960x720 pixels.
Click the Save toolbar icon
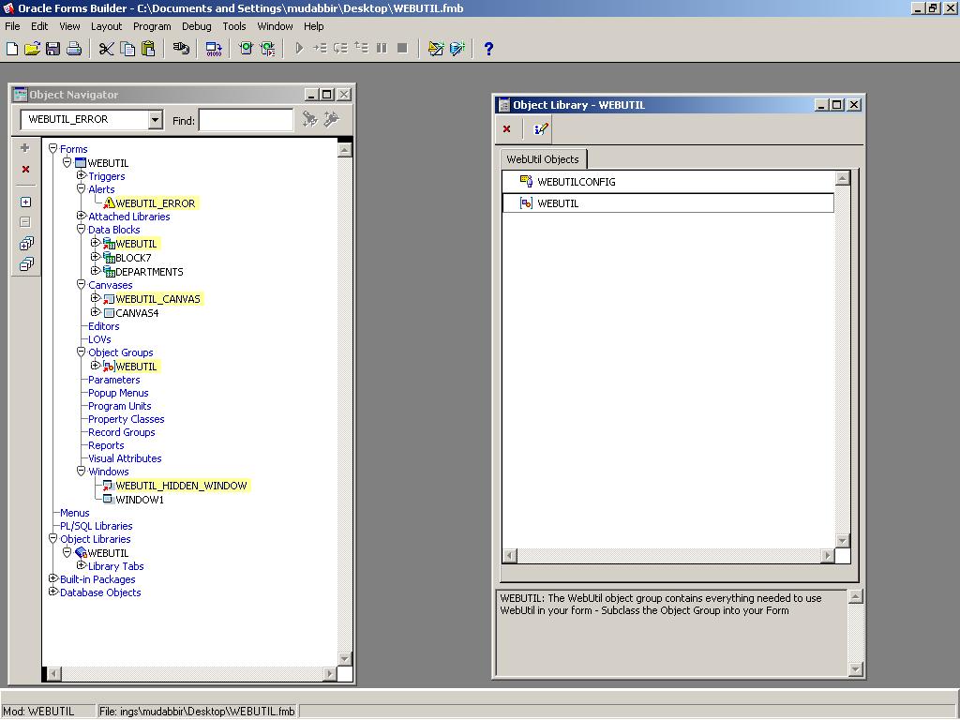pos(52,49)
